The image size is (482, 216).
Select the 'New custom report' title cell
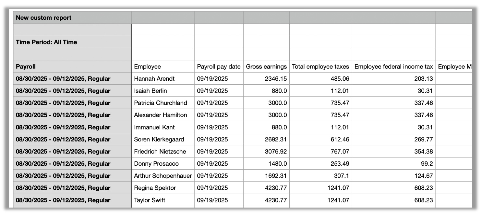tap(44, 18)
